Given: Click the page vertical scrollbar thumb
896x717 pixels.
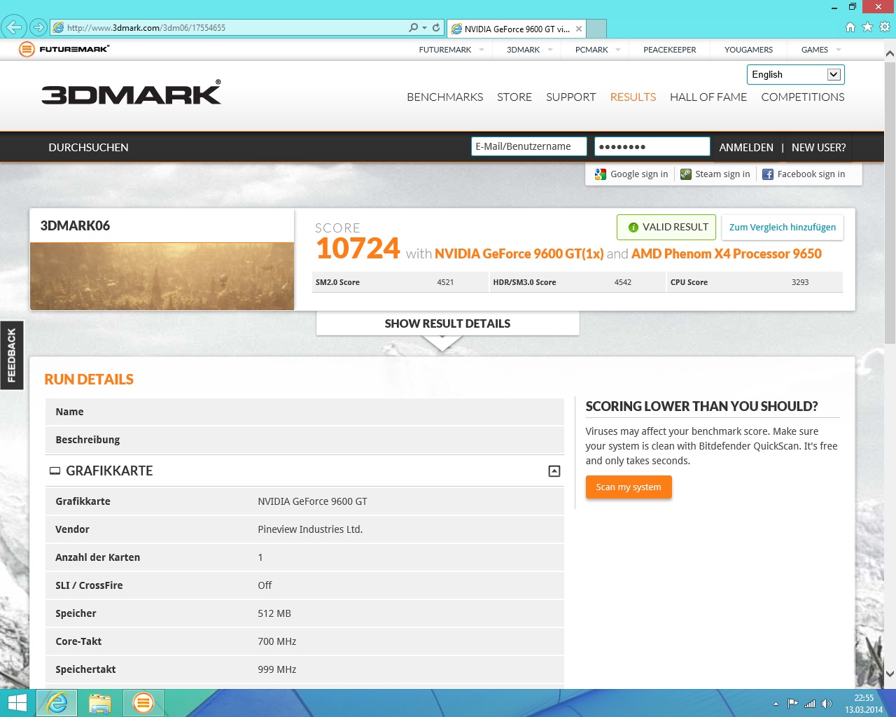Looking at the screenshot, I should click(890, 203).
